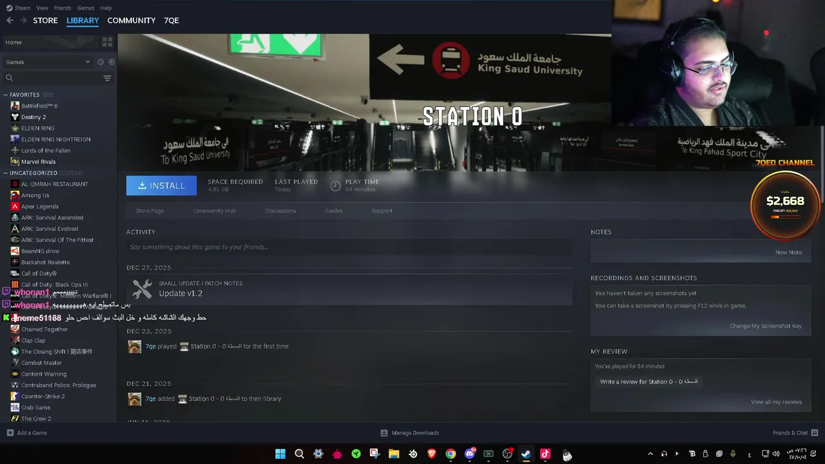This screenshot has width=825, height=464.
Task: Collapse the FAVORITES category
Action: (x=5, y=95)
